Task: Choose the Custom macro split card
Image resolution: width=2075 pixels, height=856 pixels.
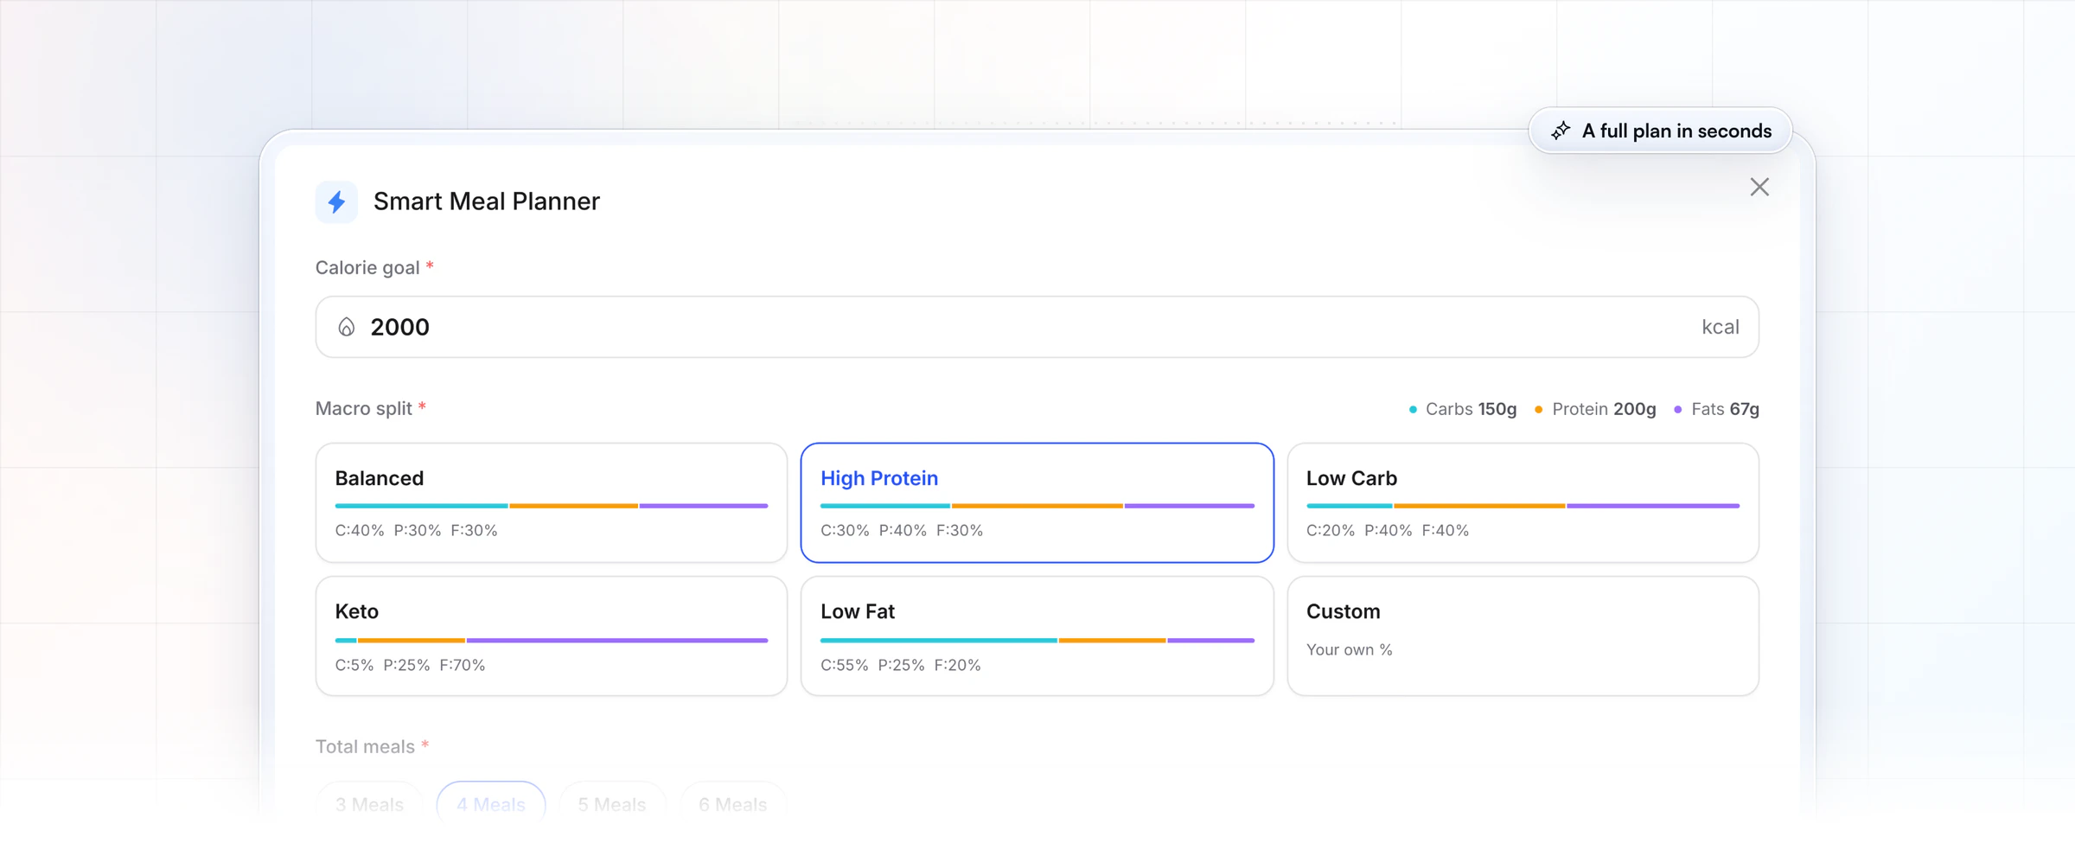Action: [1523, 636]
